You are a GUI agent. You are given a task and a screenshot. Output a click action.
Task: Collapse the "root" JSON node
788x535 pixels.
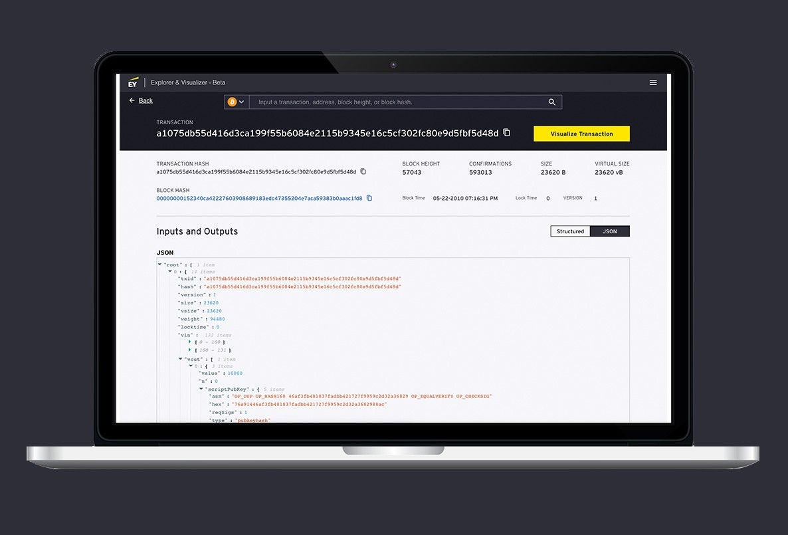160,264
